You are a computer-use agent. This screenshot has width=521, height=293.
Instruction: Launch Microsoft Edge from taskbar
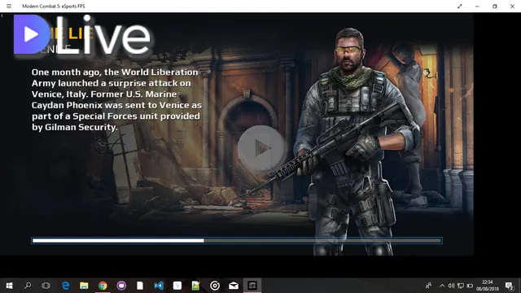[x=65, y=286]
